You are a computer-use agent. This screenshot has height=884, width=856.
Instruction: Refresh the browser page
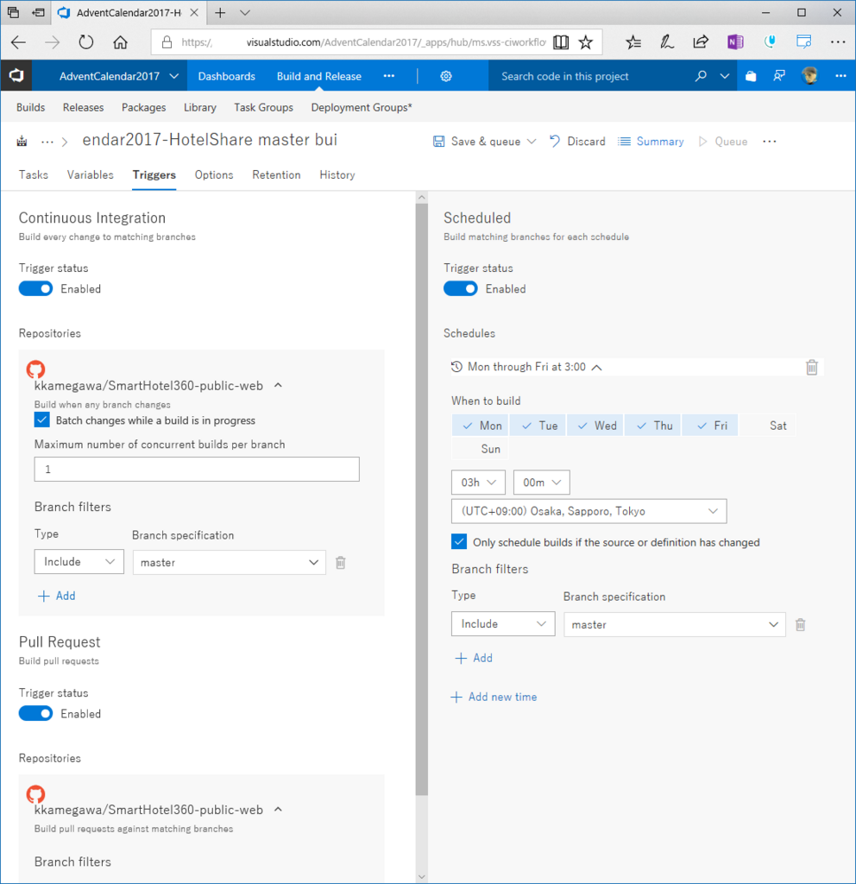[85, 42]
